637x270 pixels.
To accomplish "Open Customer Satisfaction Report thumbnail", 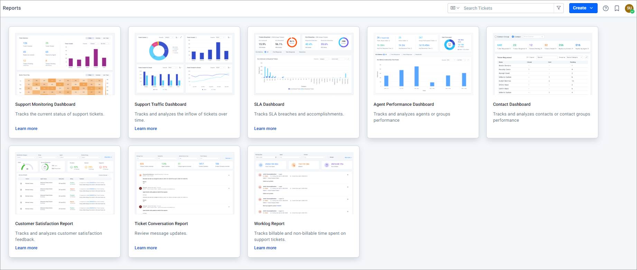I will tap(65, 183).
